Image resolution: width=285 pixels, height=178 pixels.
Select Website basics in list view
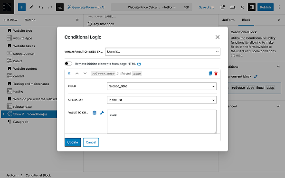[24, 46]
